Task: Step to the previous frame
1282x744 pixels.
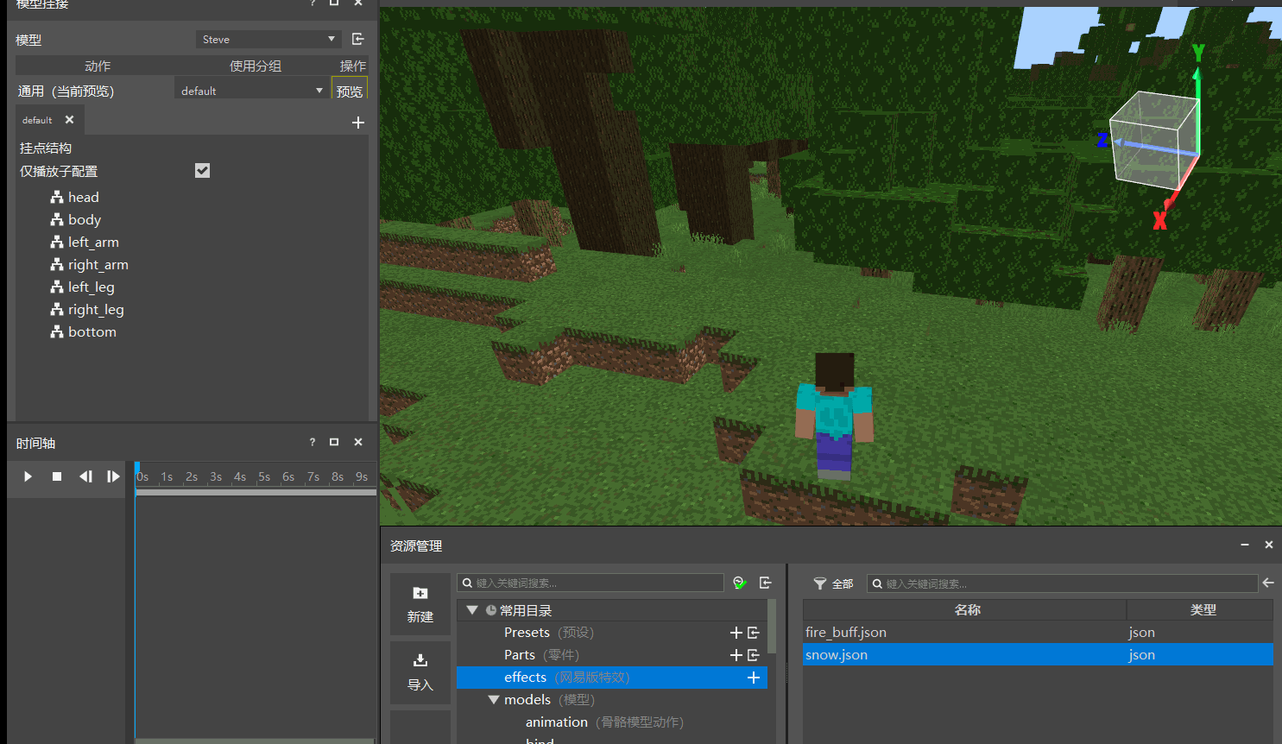Action: pos(85,476)
